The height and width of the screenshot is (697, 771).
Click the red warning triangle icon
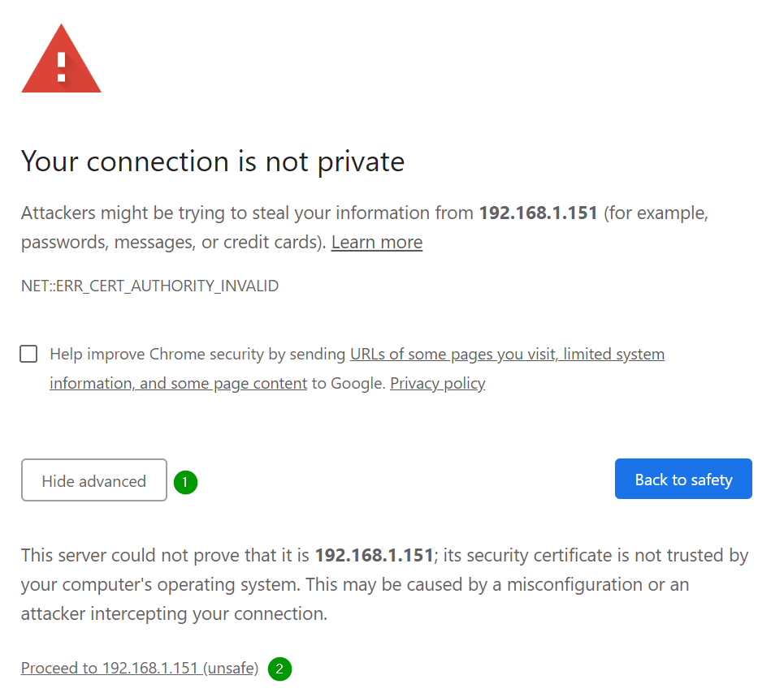[x=61, y=62]
